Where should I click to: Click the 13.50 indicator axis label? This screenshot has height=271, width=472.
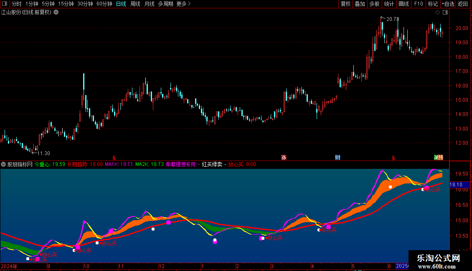point(462,236)
